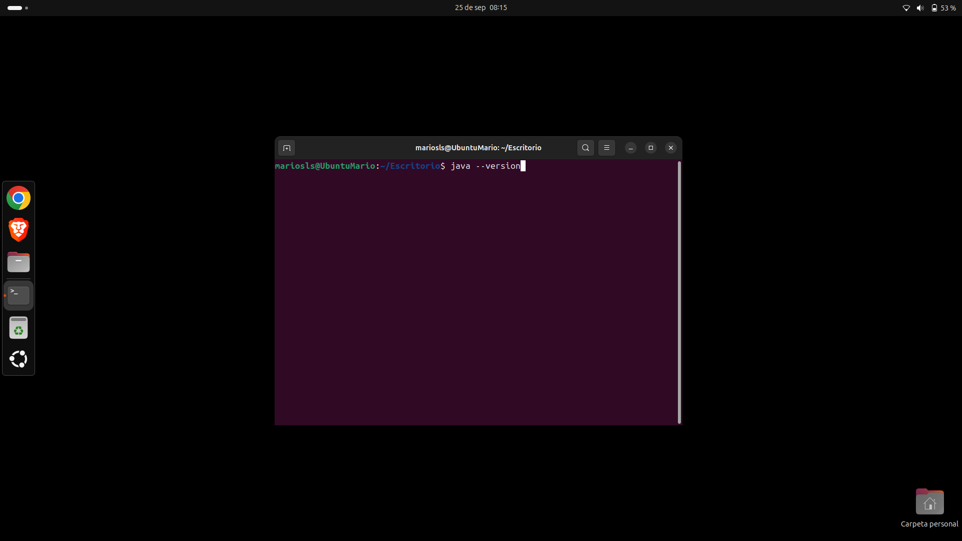This screenshot has width=962, height=541.
Task: Close the terminal window
Action: point(670,148)
